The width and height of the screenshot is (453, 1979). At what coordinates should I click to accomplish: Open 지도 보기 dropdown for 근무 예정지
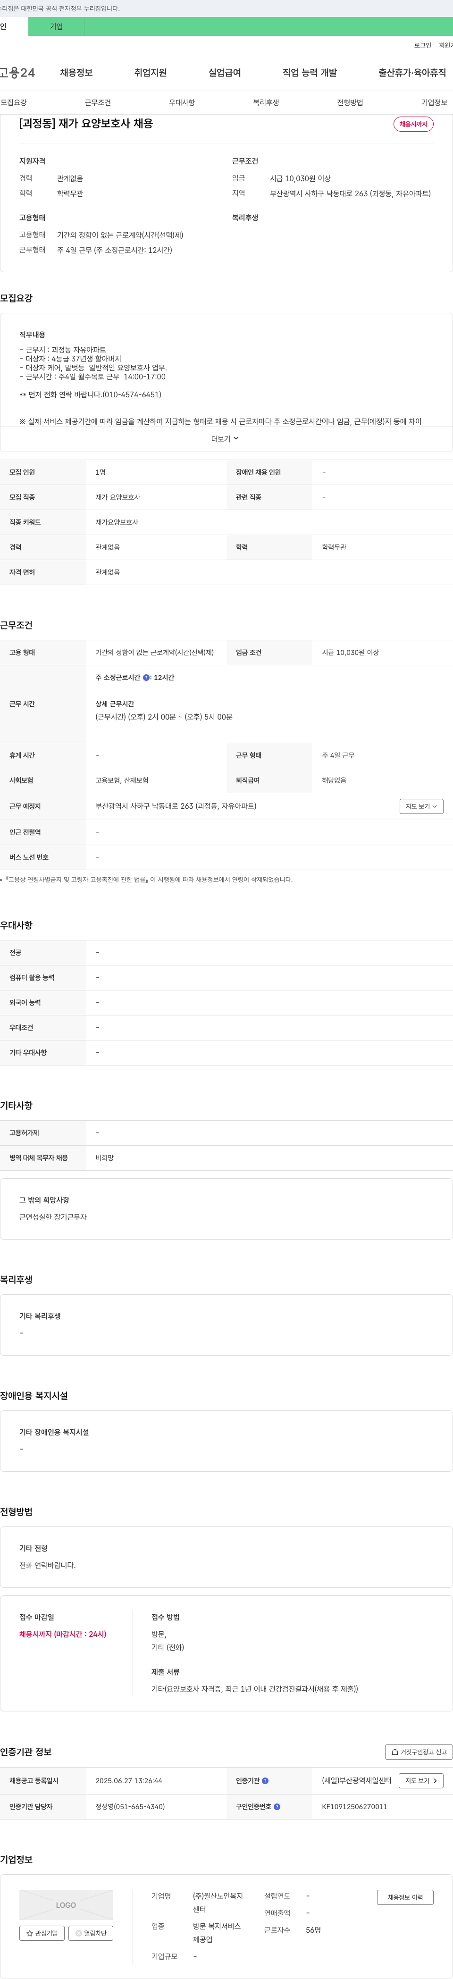421,806
